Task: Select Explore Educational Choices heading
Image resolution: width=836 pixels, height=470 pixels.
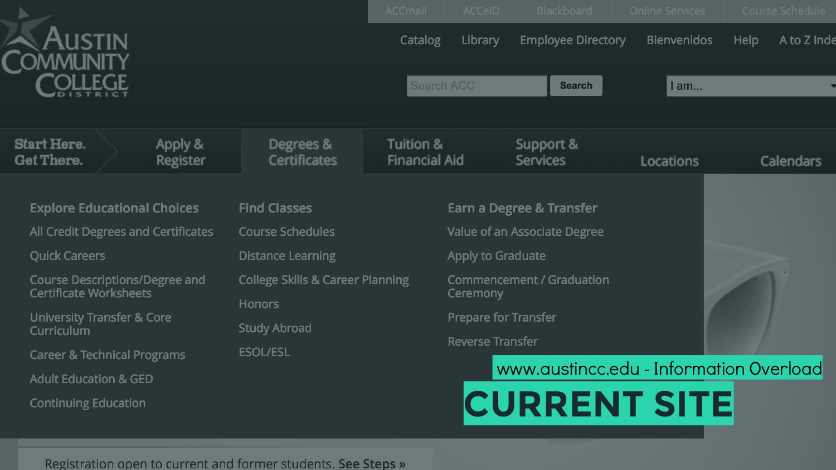Action: point(114,208)
